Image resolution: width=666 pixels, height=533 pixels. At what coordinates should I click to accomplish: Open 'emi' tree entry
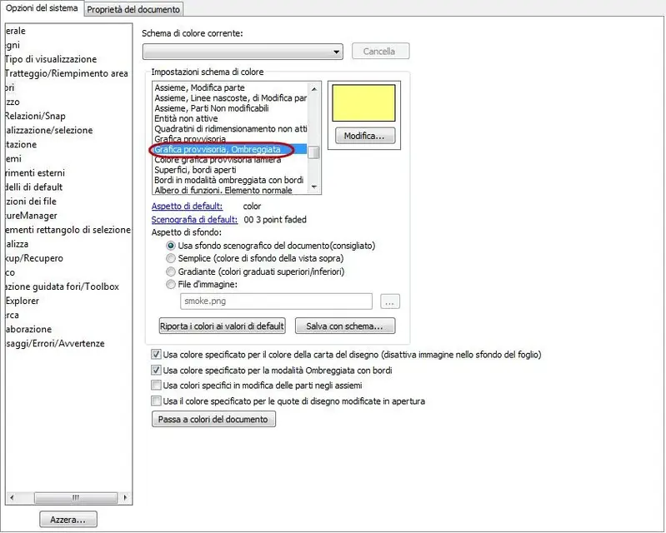pos(13,159)
